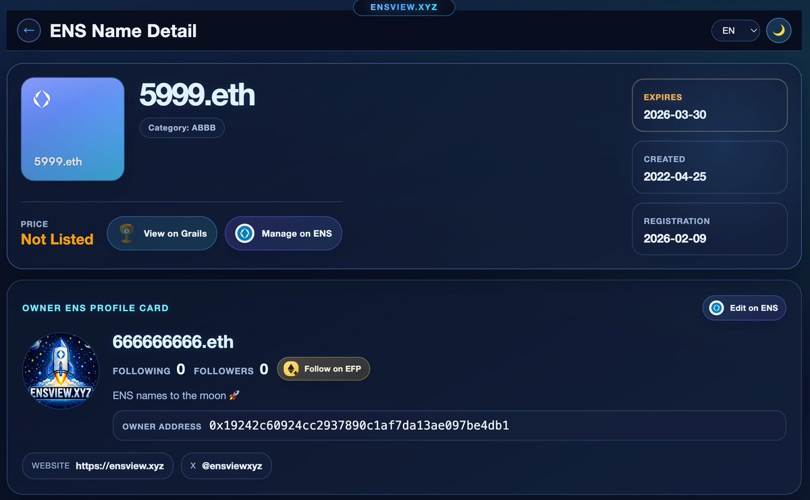Click the trophy icon on View on Grails

tap(127, 233)
